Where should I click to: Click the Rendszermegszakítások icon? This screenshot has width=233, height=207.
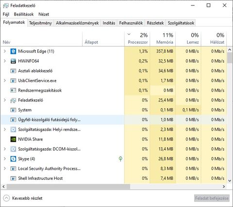coord(13,91)
